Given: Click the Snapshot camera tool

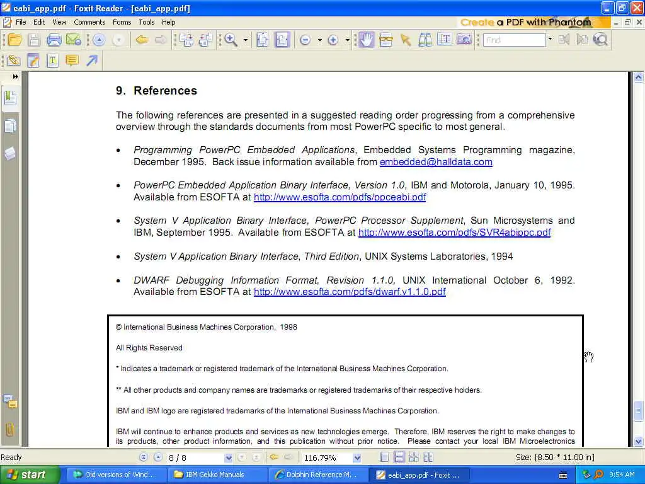Looking at the screenshot, I should (464, 40).
